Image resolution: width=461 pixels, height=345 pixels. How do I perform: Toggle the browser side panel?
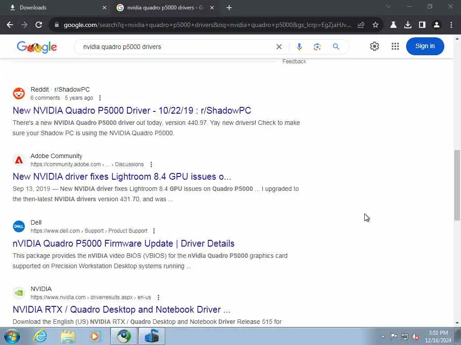[x=422, y=25]
